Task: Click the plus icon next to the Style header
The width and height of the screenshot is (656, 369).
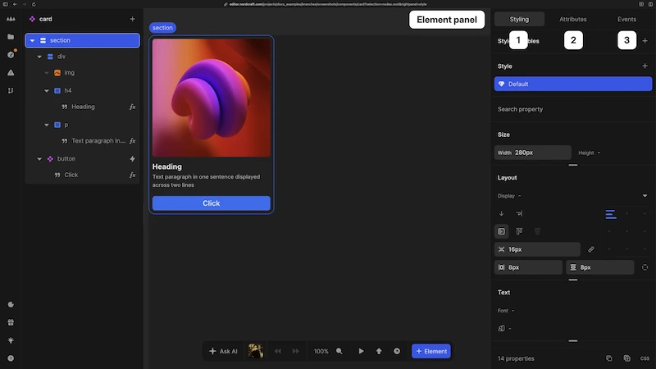Action: tap(645, 66)
